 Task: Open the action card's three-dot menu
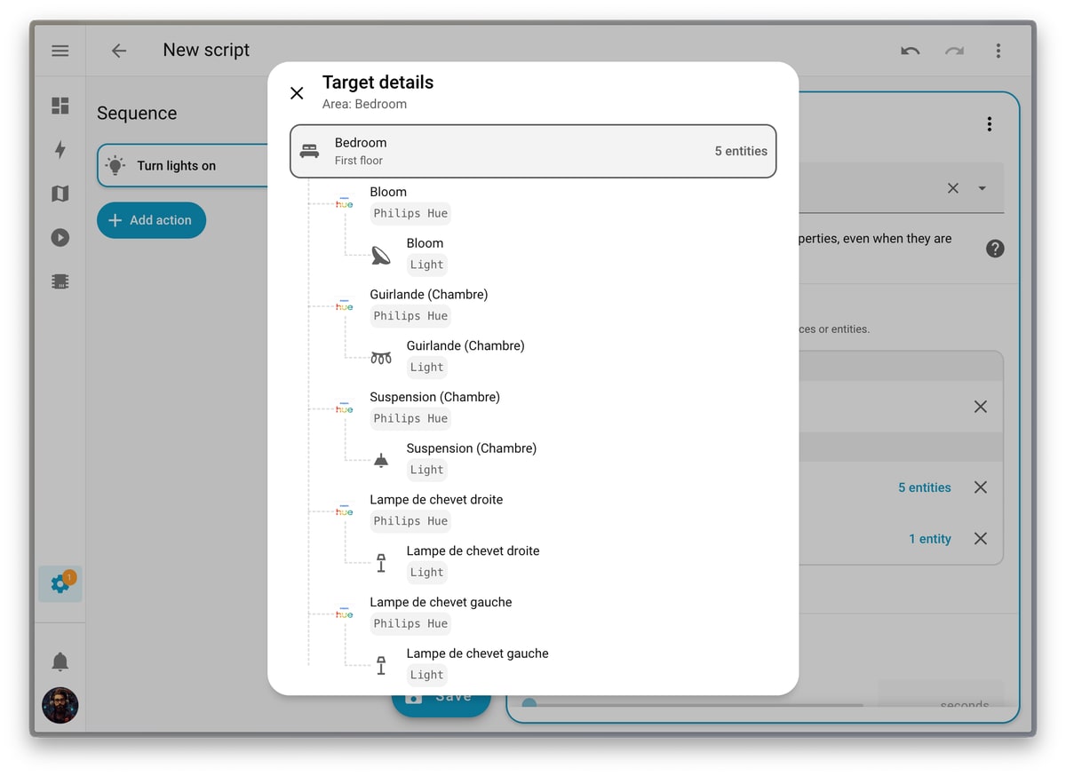(989, 124)
